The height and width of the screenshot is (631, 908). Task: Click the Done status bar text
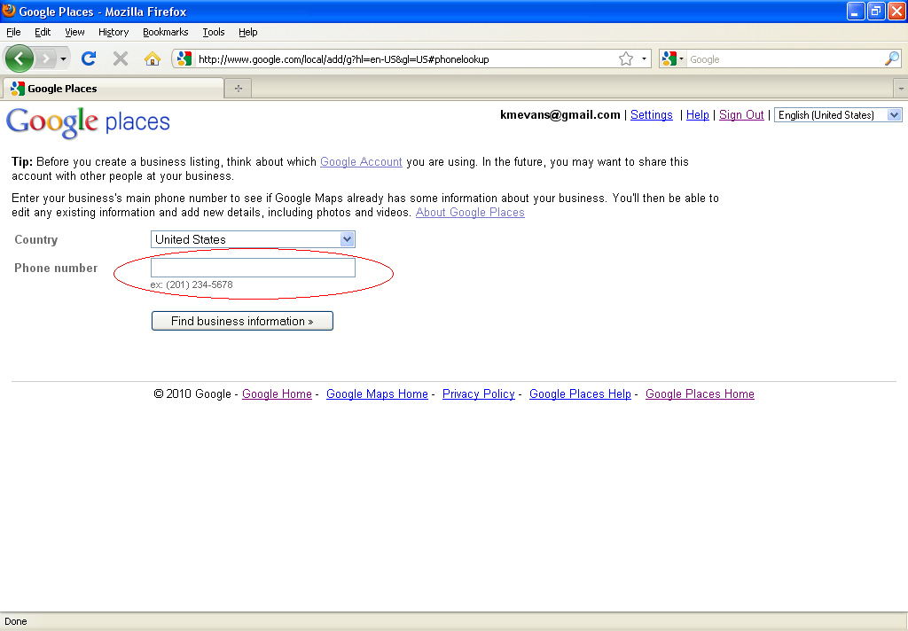16,621
